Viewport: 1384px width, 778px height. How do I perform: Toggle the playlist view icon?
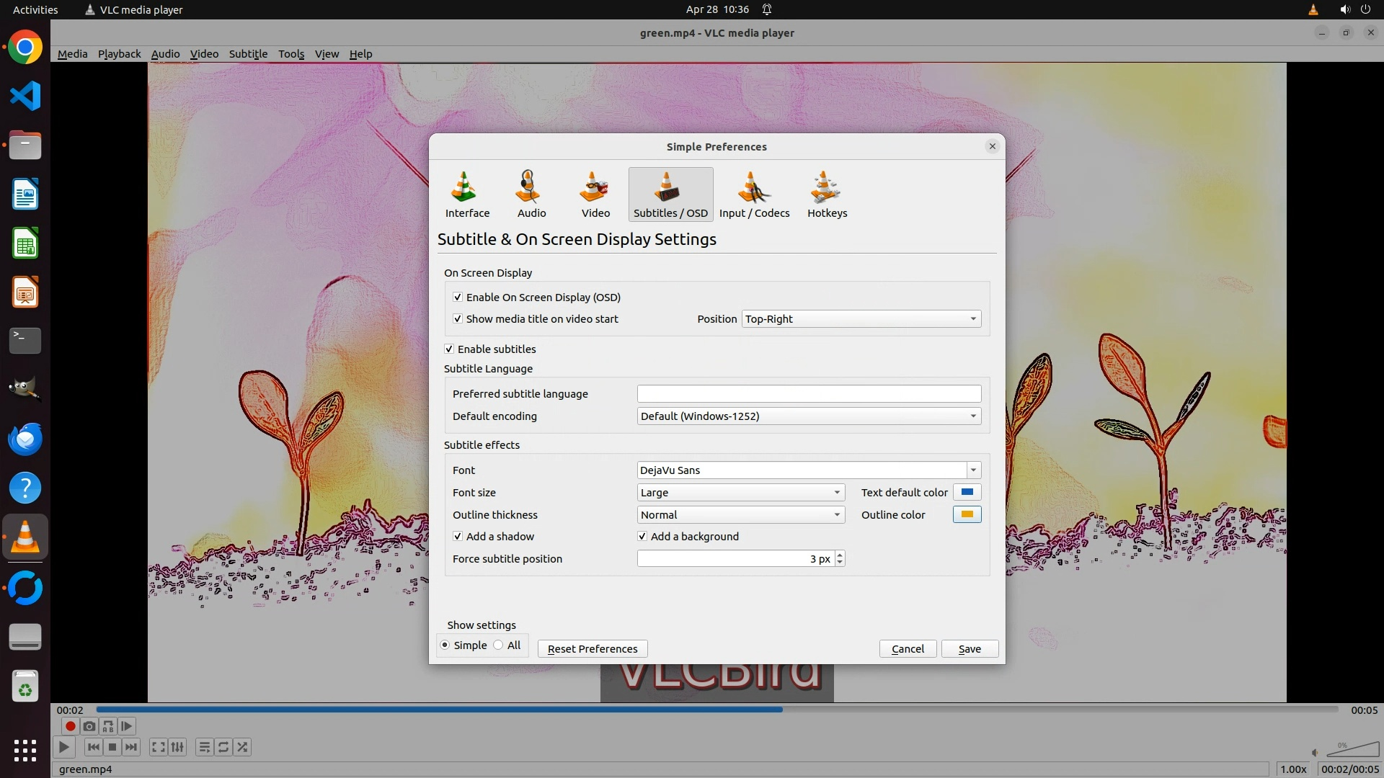pyautogui.click(x=204, y=747)
